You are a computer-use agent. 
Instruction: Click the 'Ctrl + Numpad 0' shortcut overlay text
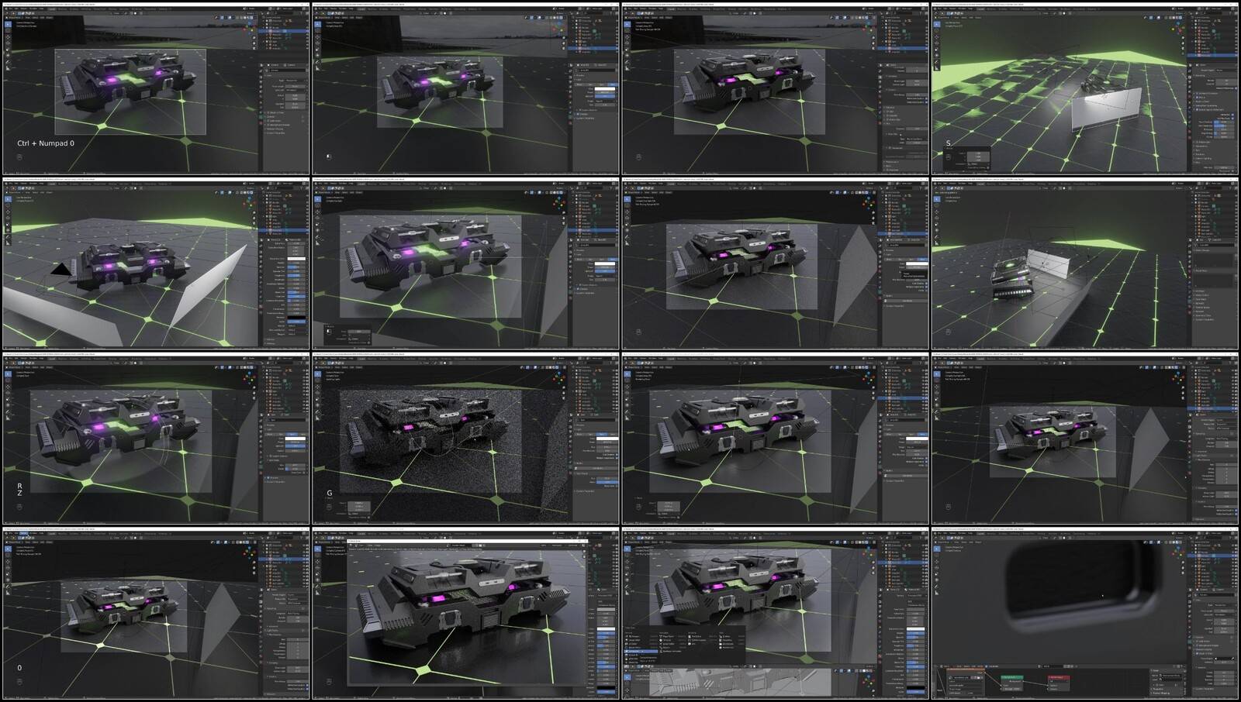point(46,143)
